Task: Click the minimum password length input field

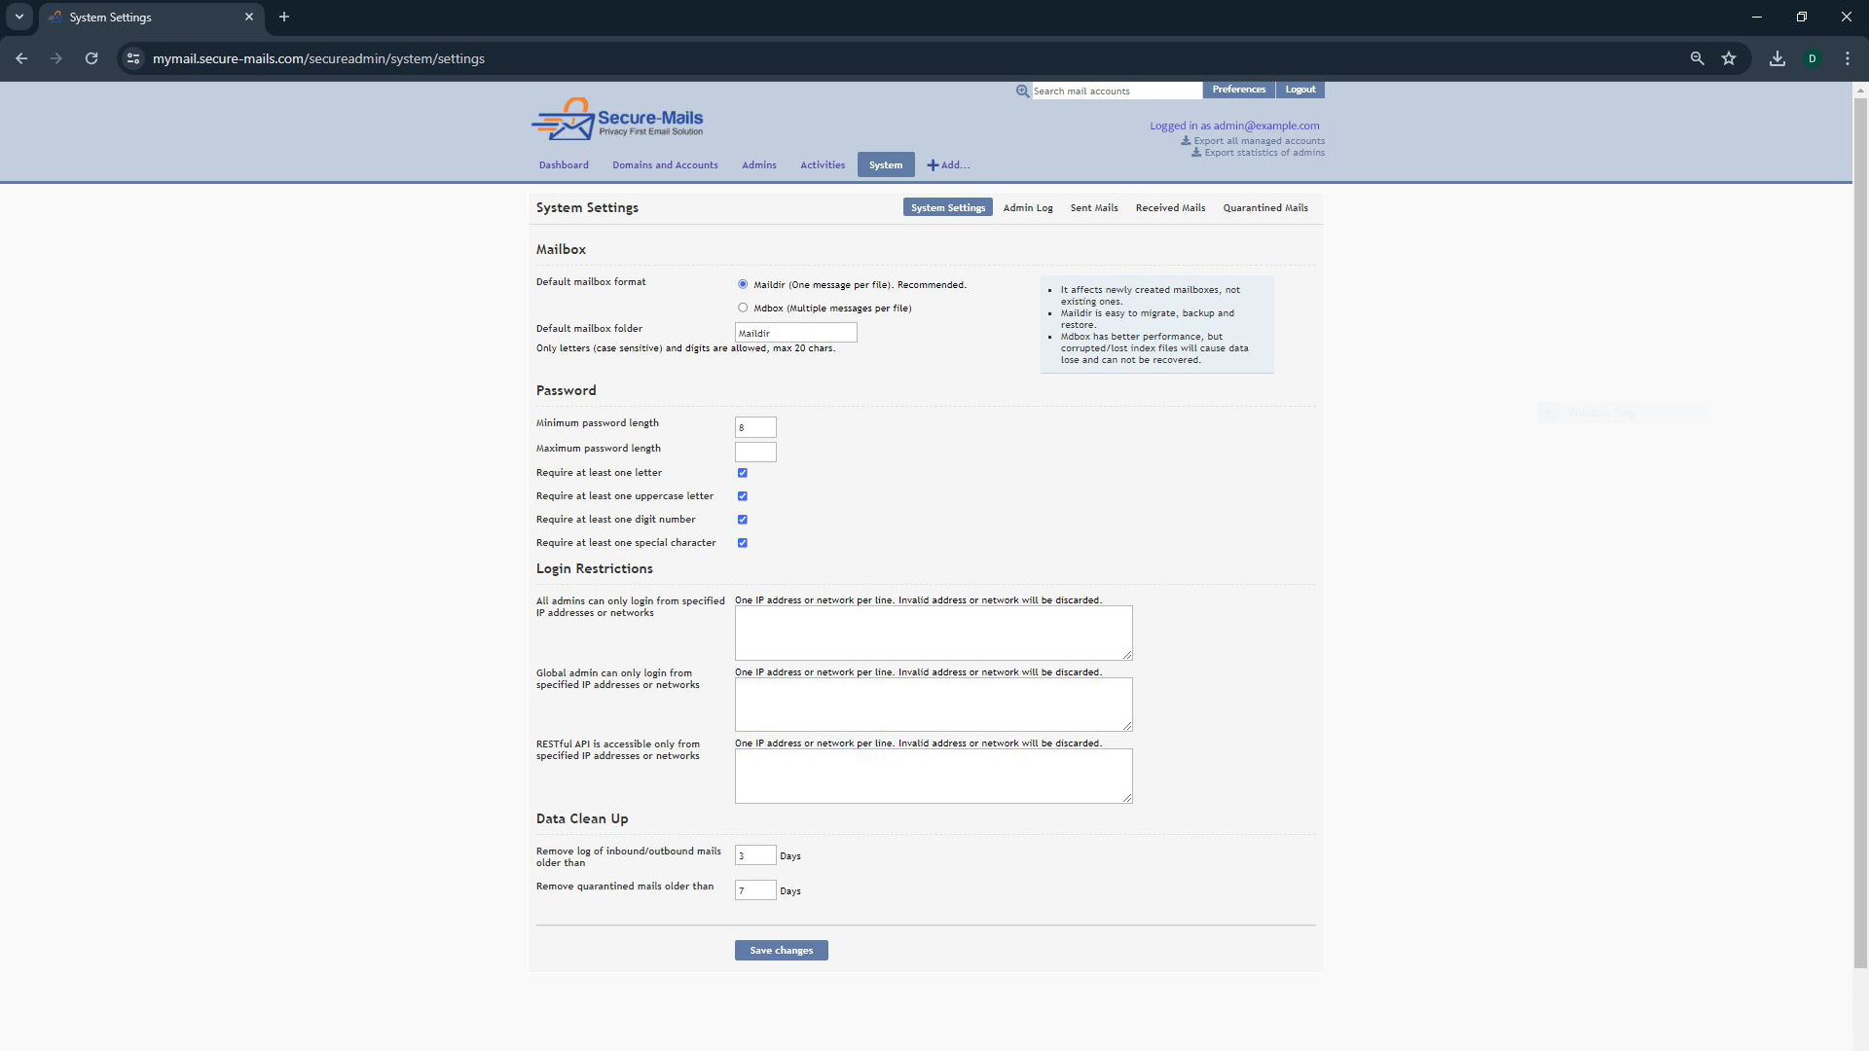Action: click(754, 426)
